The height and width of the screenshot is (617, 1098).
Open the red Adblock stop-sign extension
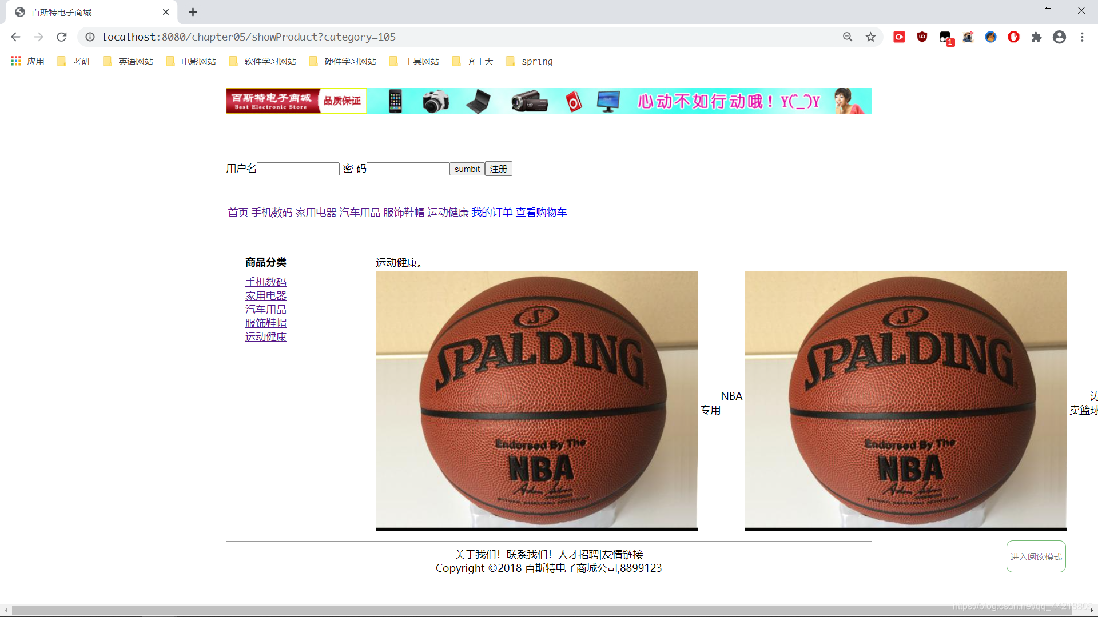[x=1013, y=37]
